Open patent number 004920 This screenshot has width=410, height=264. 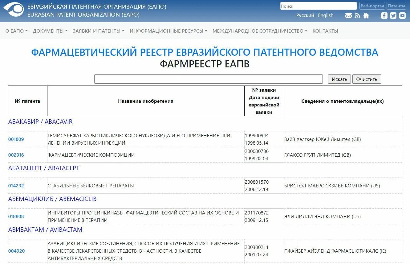16,251
